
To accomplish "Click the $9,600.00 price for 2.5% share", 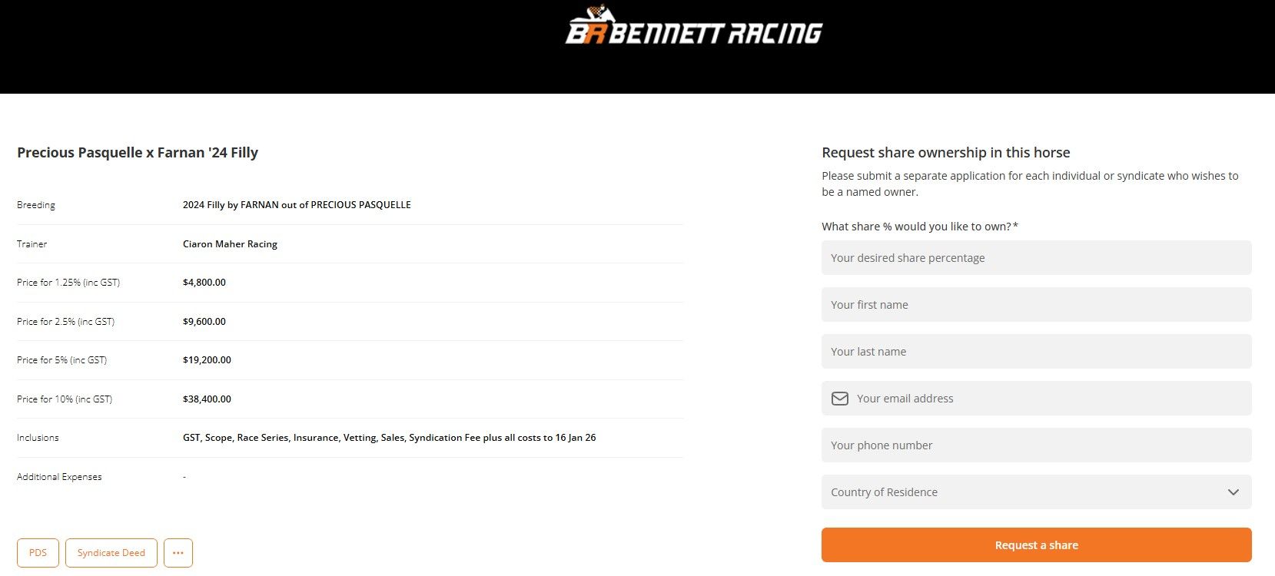I will tap(204, 322).
